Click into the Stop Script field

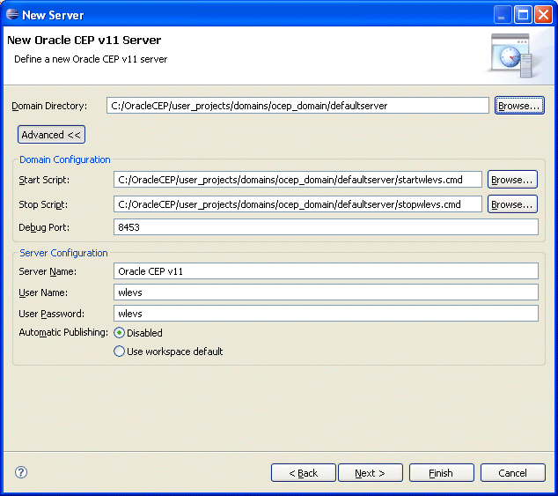(x=297, y=204)
